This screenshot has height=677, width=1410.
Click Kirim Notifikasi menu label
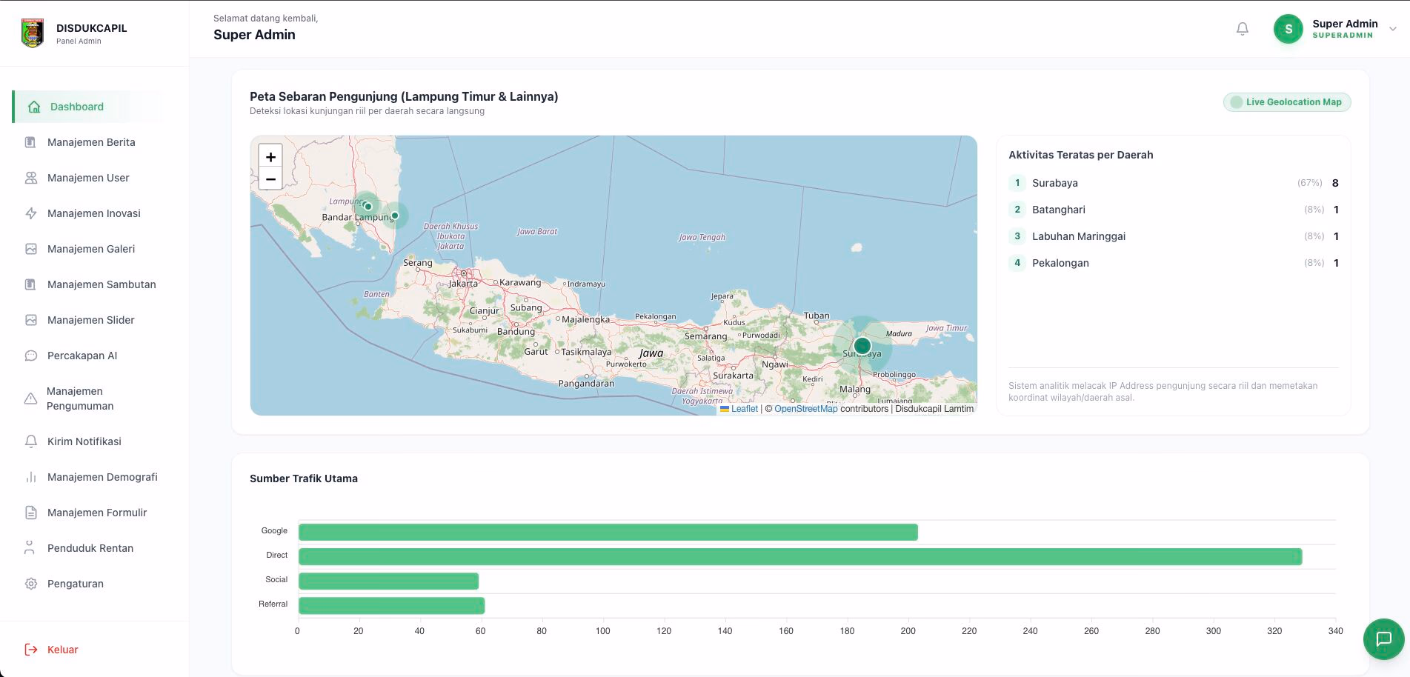click(84, 441)
